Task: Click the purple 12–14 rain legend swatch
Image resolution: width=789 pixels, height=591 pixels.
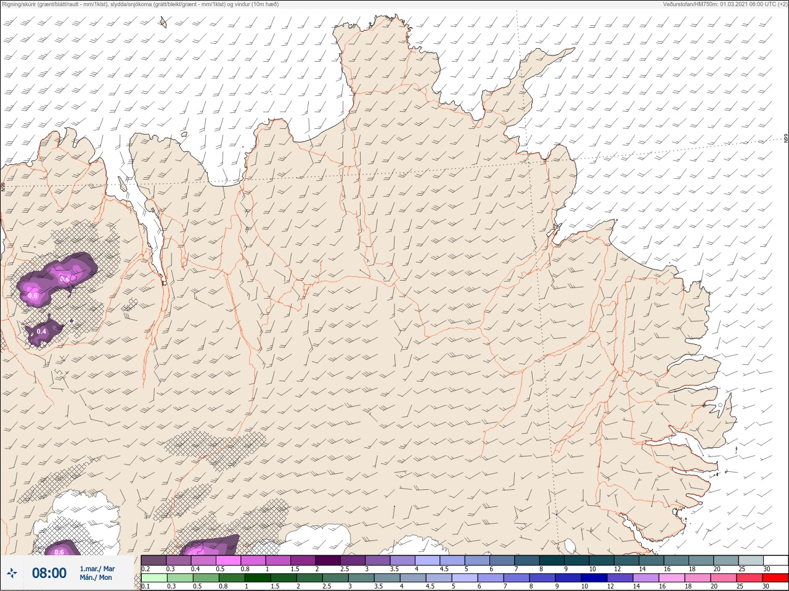Action: [x=619, y=578]
